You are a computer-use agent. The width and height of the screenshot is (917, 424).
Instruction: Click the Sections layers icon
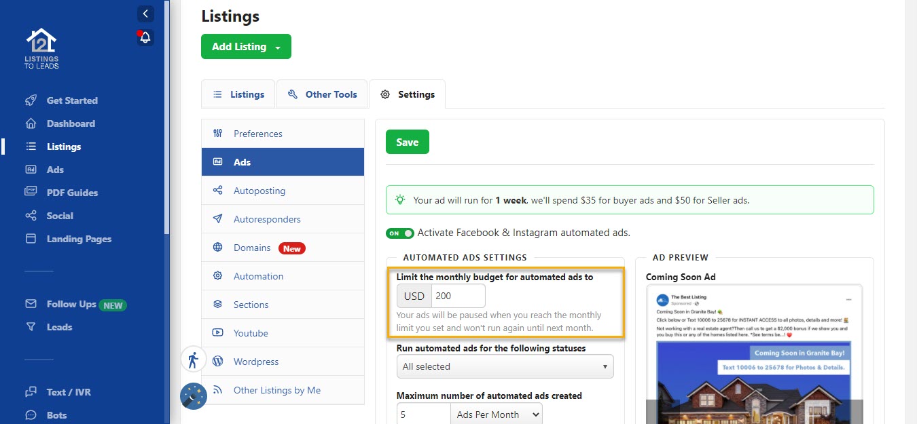pos(218,305)
